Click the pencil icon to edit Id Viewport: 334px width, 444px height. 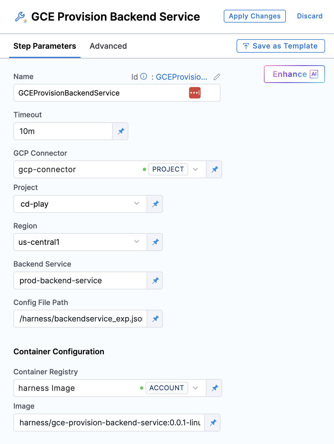pos(217,77)
